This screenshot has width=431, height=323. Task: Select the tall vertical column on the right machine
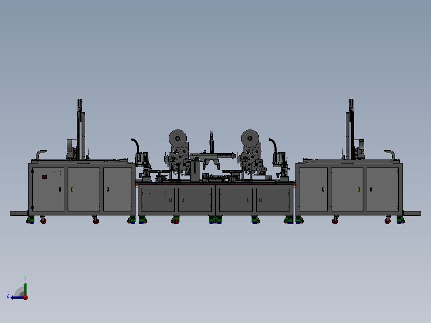click(350, 129)
